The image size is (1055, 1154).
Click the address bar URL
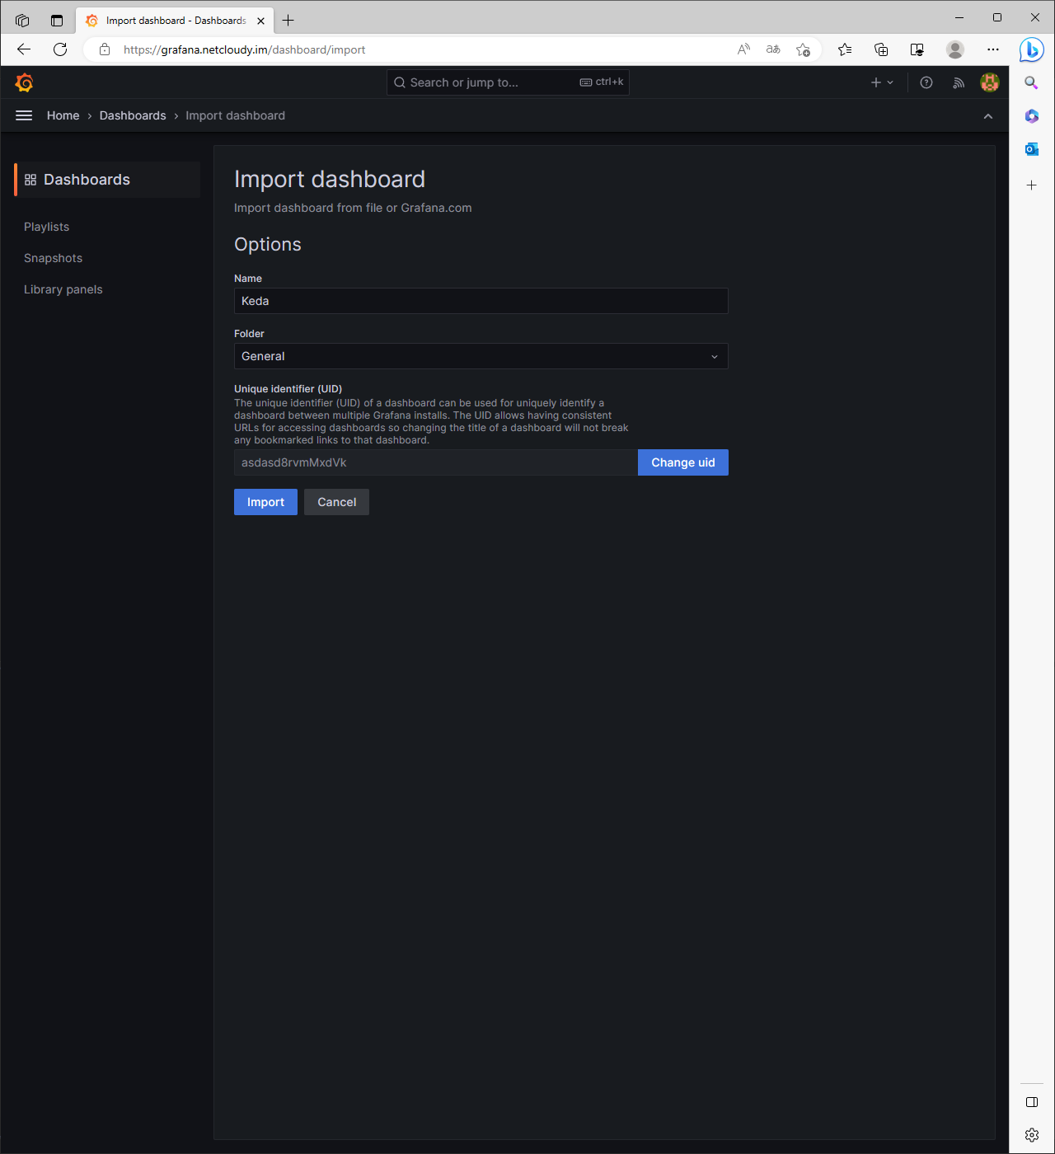point(244,49)
